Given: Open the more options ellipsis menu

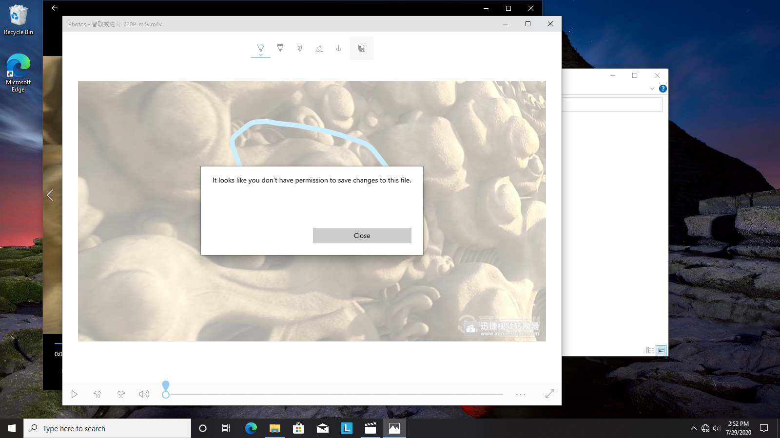Looking at the screenshot, I should (521, 394).
